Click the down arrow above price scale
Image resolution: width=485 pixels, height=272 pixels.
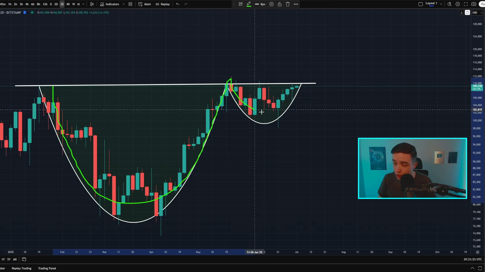tap(462, 13)
